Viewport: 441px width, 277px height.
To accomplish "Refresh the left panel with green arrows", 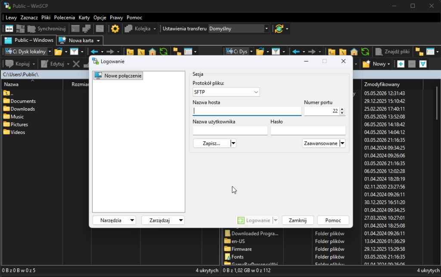I will [x=163, y=51].
